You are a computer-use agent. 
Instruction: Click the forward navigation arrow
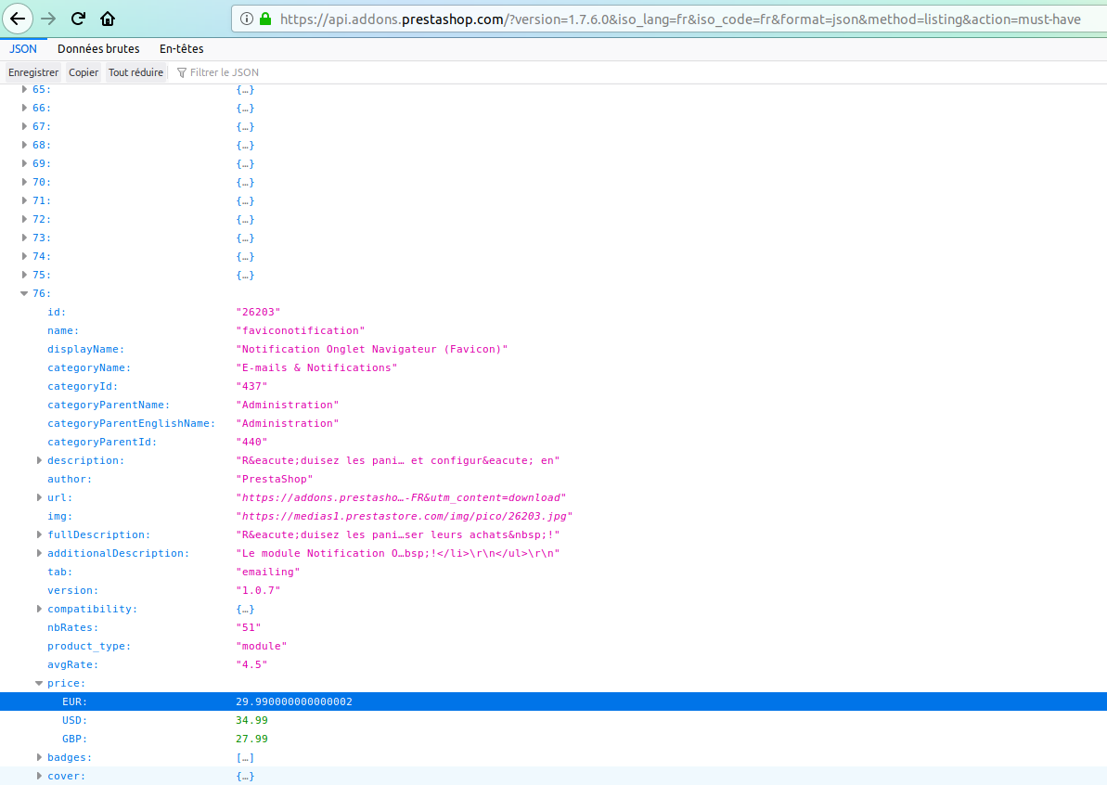tap(48, 19)
